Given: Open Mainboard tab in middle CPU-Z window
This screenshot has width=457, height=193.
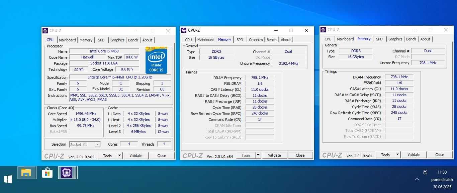Looking at the screenshot, I should coord(206,40).
